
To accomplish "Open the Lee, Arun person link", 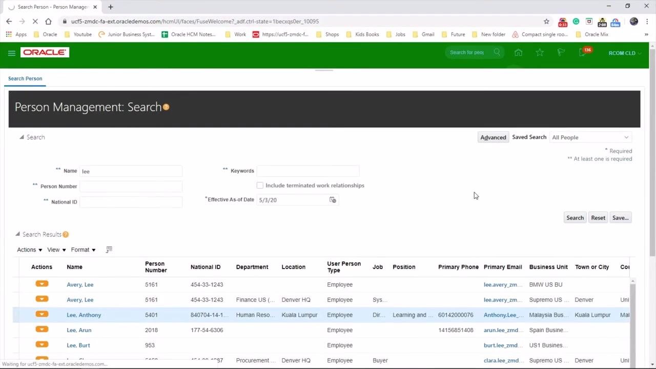I will [79, 330].
